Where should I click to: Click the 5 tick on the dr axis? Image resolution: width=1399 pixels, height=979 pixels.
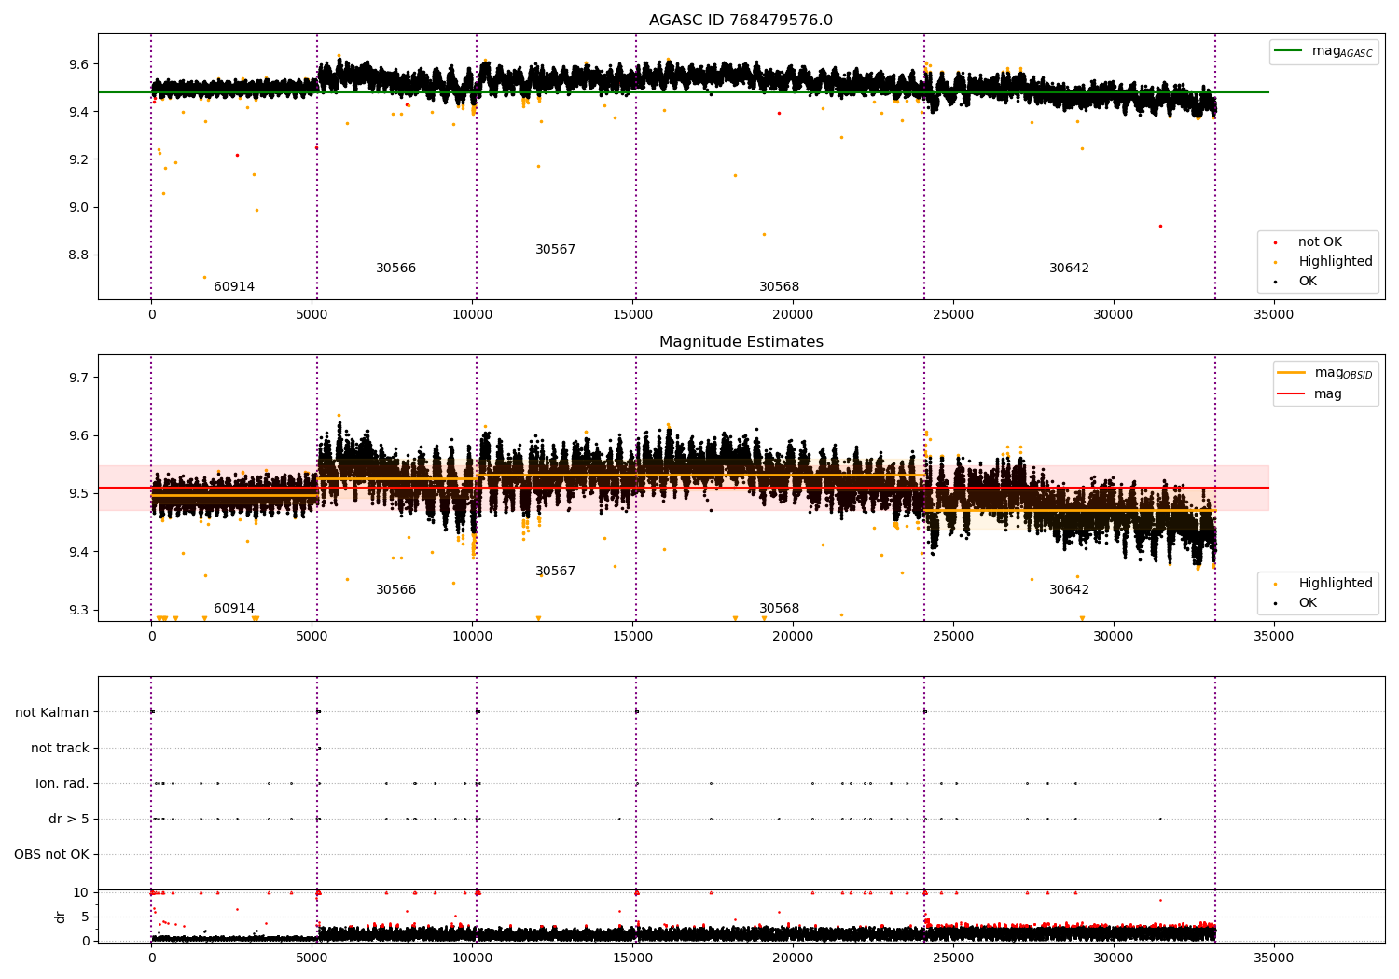[86, 917]
